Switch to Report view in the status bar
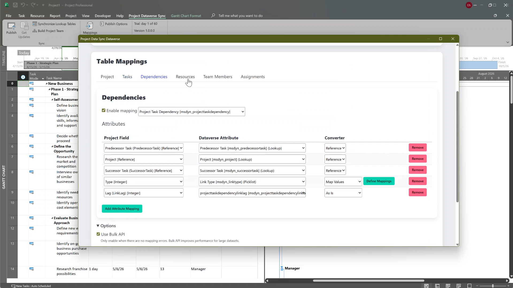 (x=469, y=286)
